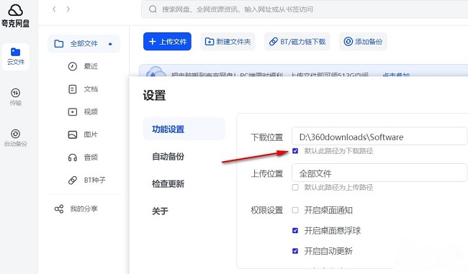468x274 pixels.
Task: Open the 自动备份 sidebar section
Action: click(16, 138)
